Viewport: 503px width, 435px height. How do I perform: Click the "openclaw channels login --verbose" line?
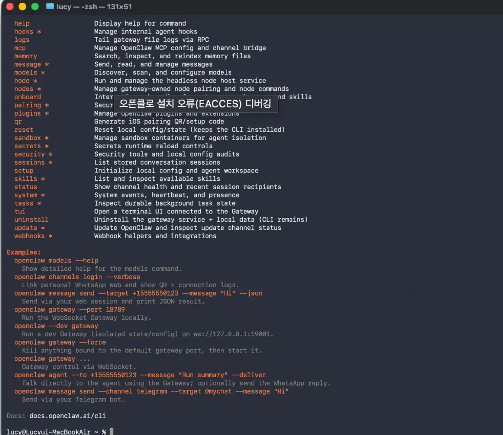(77, 277)
